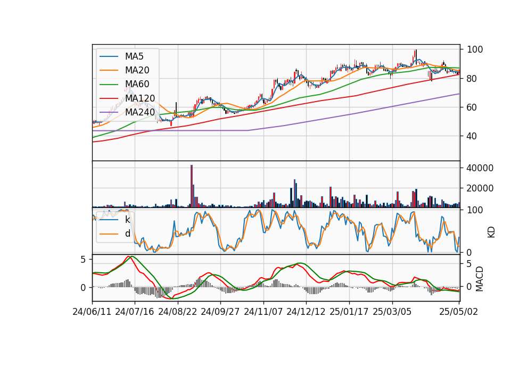Click the blue MA5 legend line sample

click(109, 56)
